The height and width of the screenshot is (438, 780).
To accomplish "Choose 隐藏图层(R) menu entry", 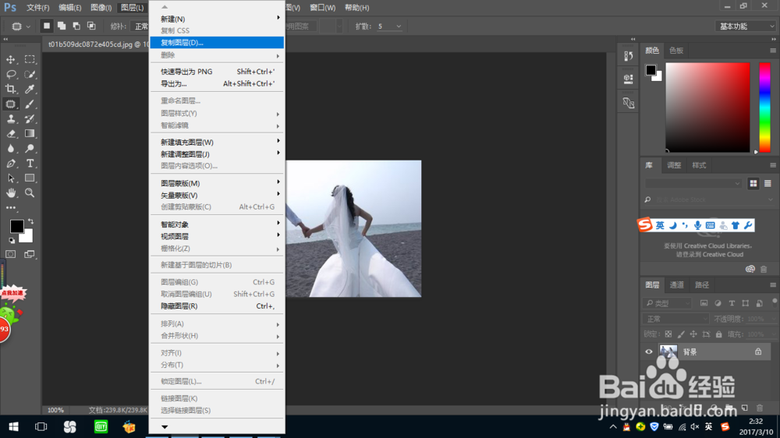I will point(217,306).
